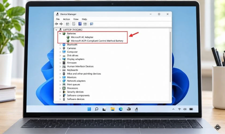225x134 pixels.
Task: Expand the Software devices category
Action: tap(60, 99)
